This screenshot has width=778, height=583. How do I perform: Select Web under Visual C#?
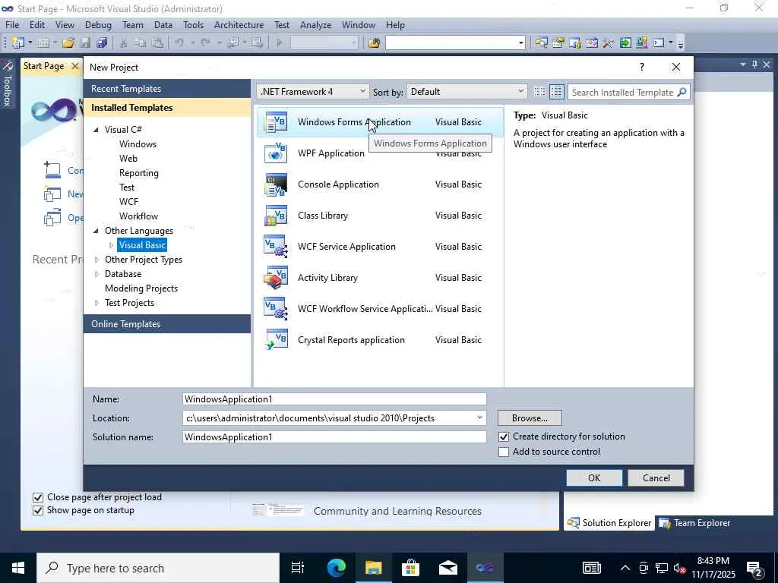tap(128, 159)
